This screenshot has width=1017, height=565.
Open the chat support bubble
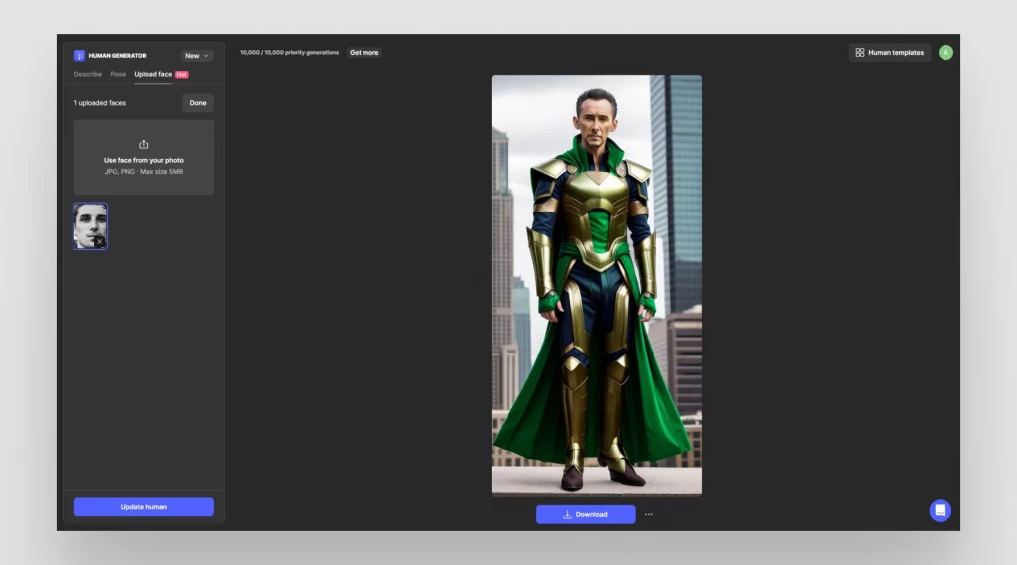940,510
